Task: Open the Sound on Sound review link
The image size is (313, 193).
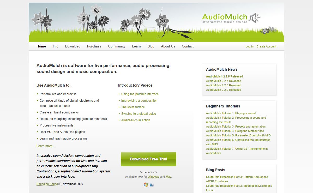Action: point(47,184)
